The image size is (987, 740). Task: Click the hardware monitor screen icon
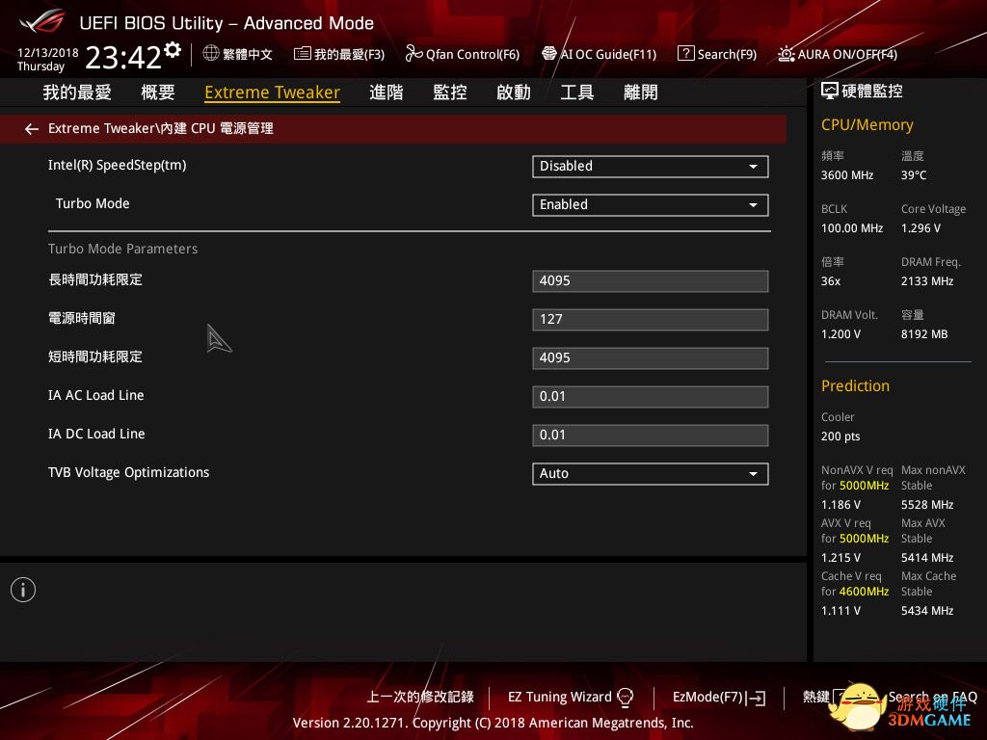[830, 92]
